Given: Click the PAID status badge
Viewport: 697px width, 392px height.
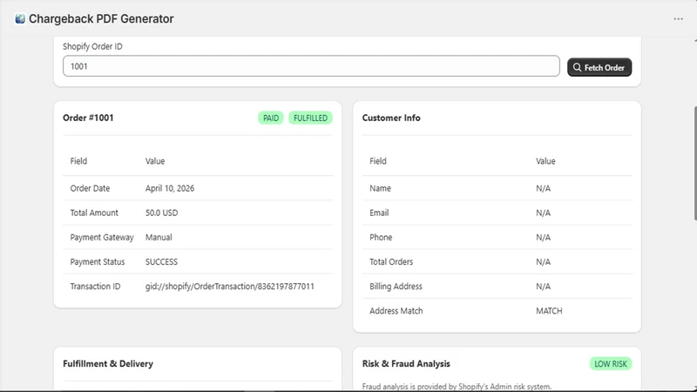Looking at the screenshot, I should click(271, 118).
